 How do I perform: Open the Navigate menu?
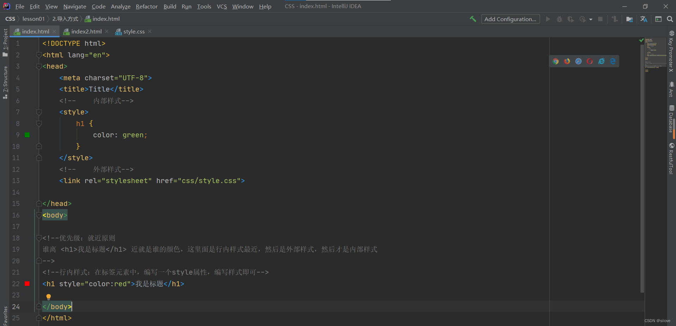[x=74, y=6]
